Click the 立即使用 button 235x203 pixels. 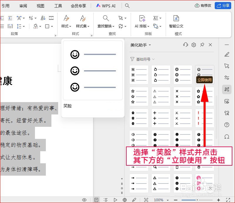click(x=204, y=79)
